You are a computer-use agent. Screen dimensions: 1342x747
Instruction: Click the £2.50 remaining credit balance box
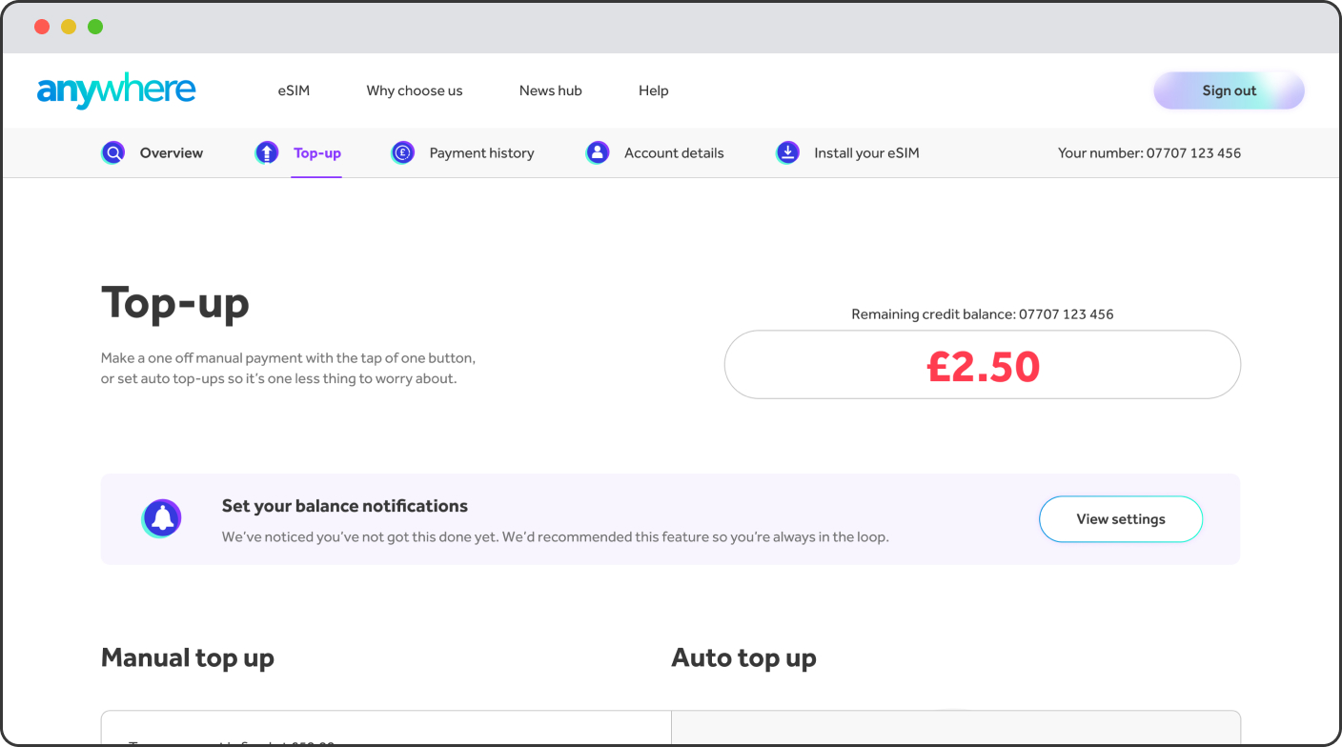[x=983, y=365]
